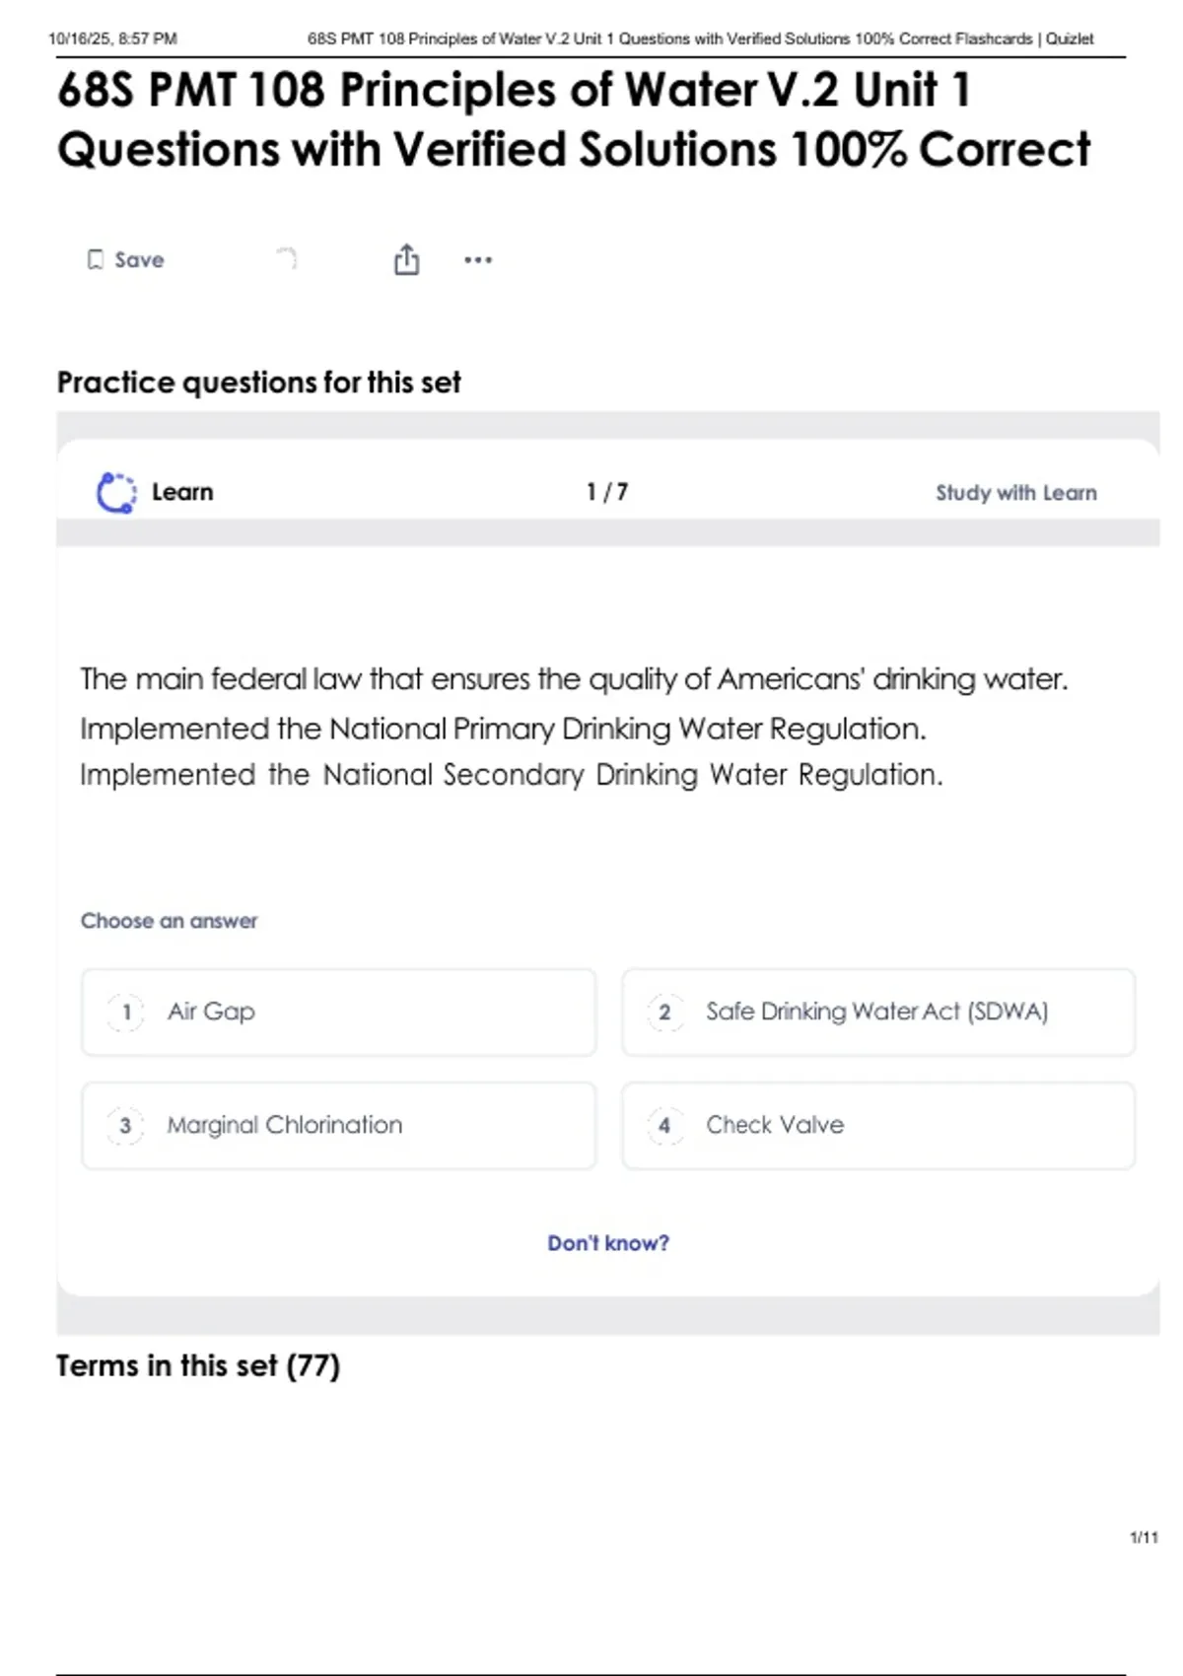The image size is (1183, 1676).
Task: Click the loading spinner beside Save
Action: 287,258
